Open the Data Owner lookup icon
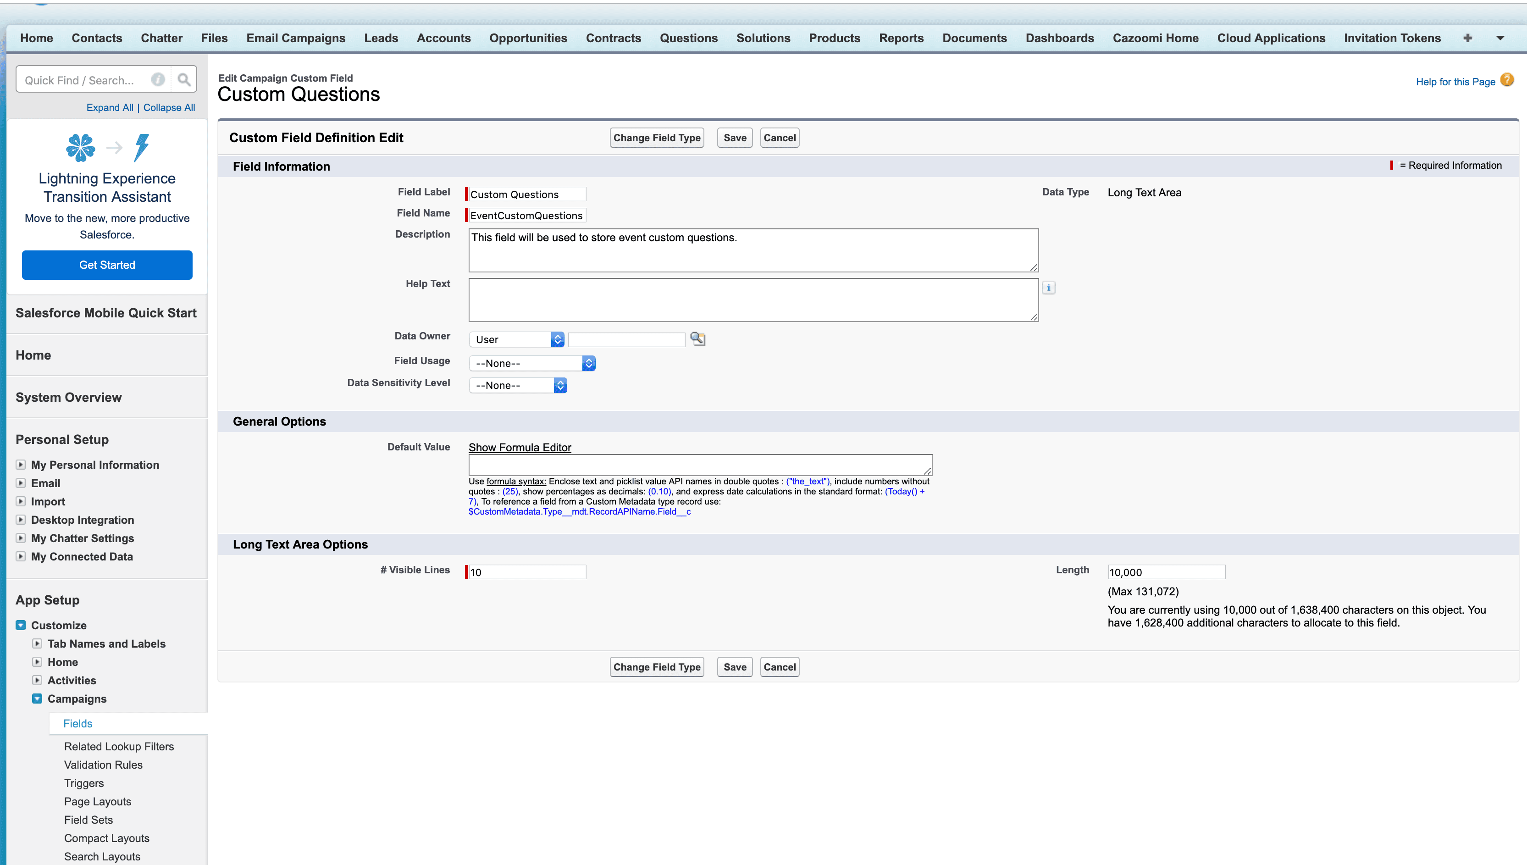 pos(698,339)
